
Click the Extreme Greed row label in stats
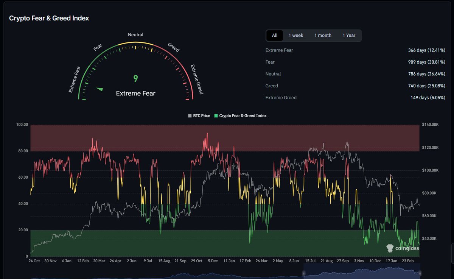(281, 98)
